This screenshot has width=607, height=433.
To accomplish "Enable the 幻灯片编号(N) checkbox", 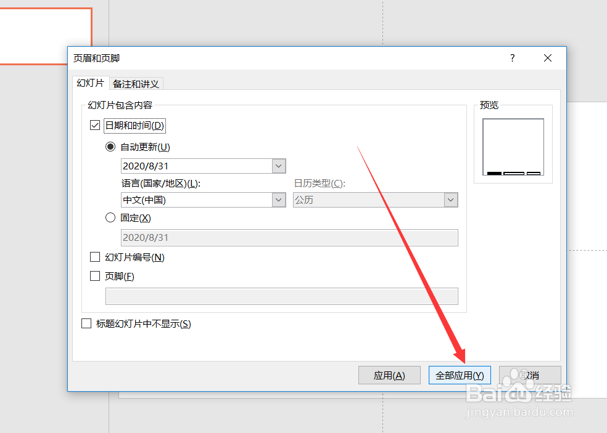I will 94,257.
